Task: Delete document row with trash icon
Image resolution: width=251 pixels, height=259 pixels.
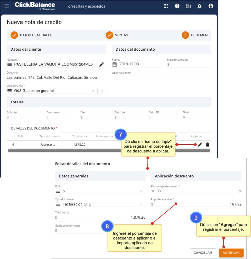Action: coord(208,145)
